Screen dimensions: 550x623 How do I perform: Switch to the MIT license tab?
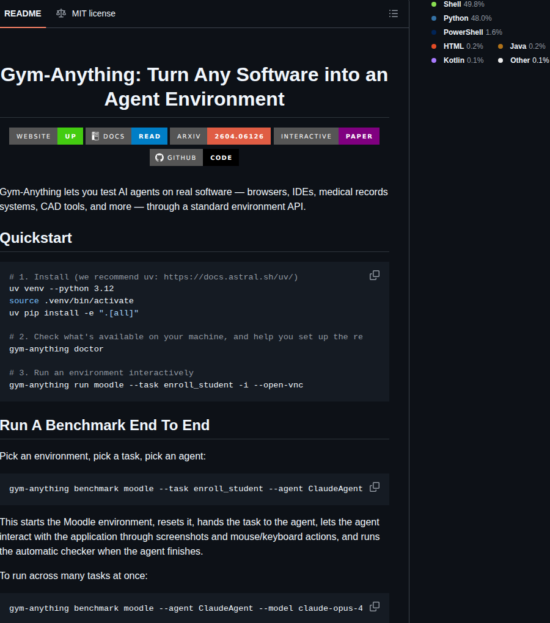[86, 13]
